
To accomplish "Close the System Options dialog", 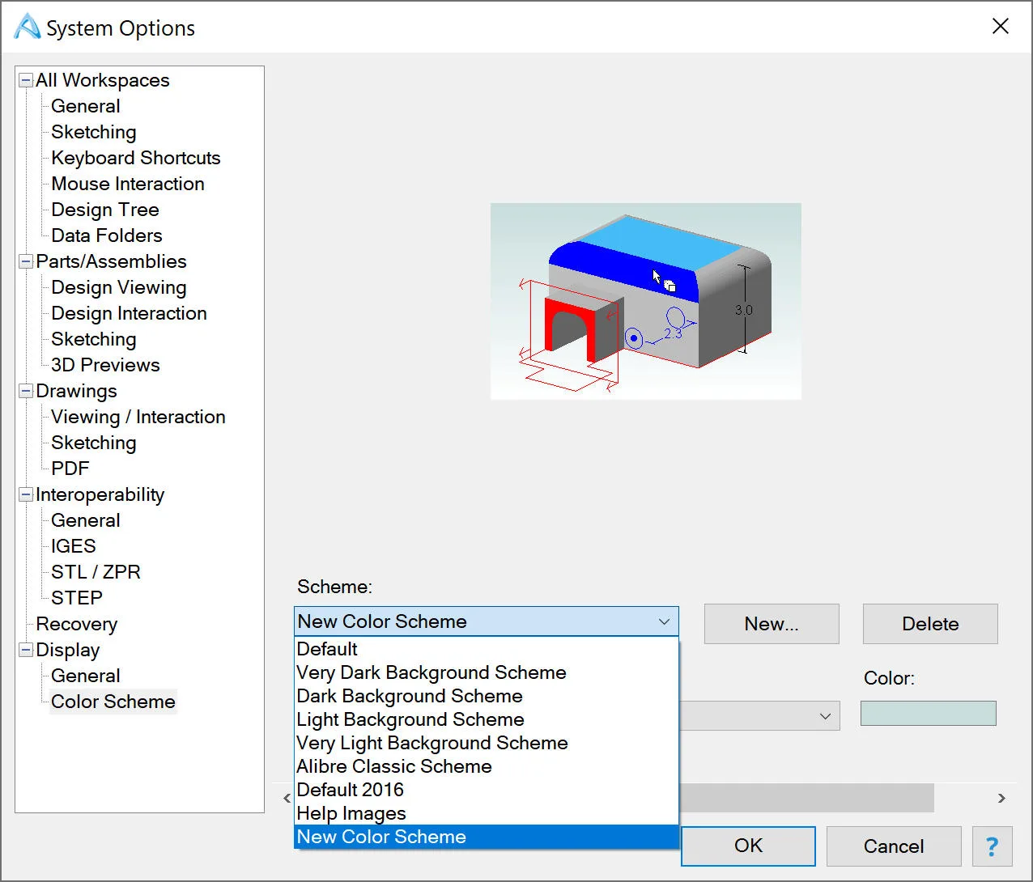I will coord(1001,27).
